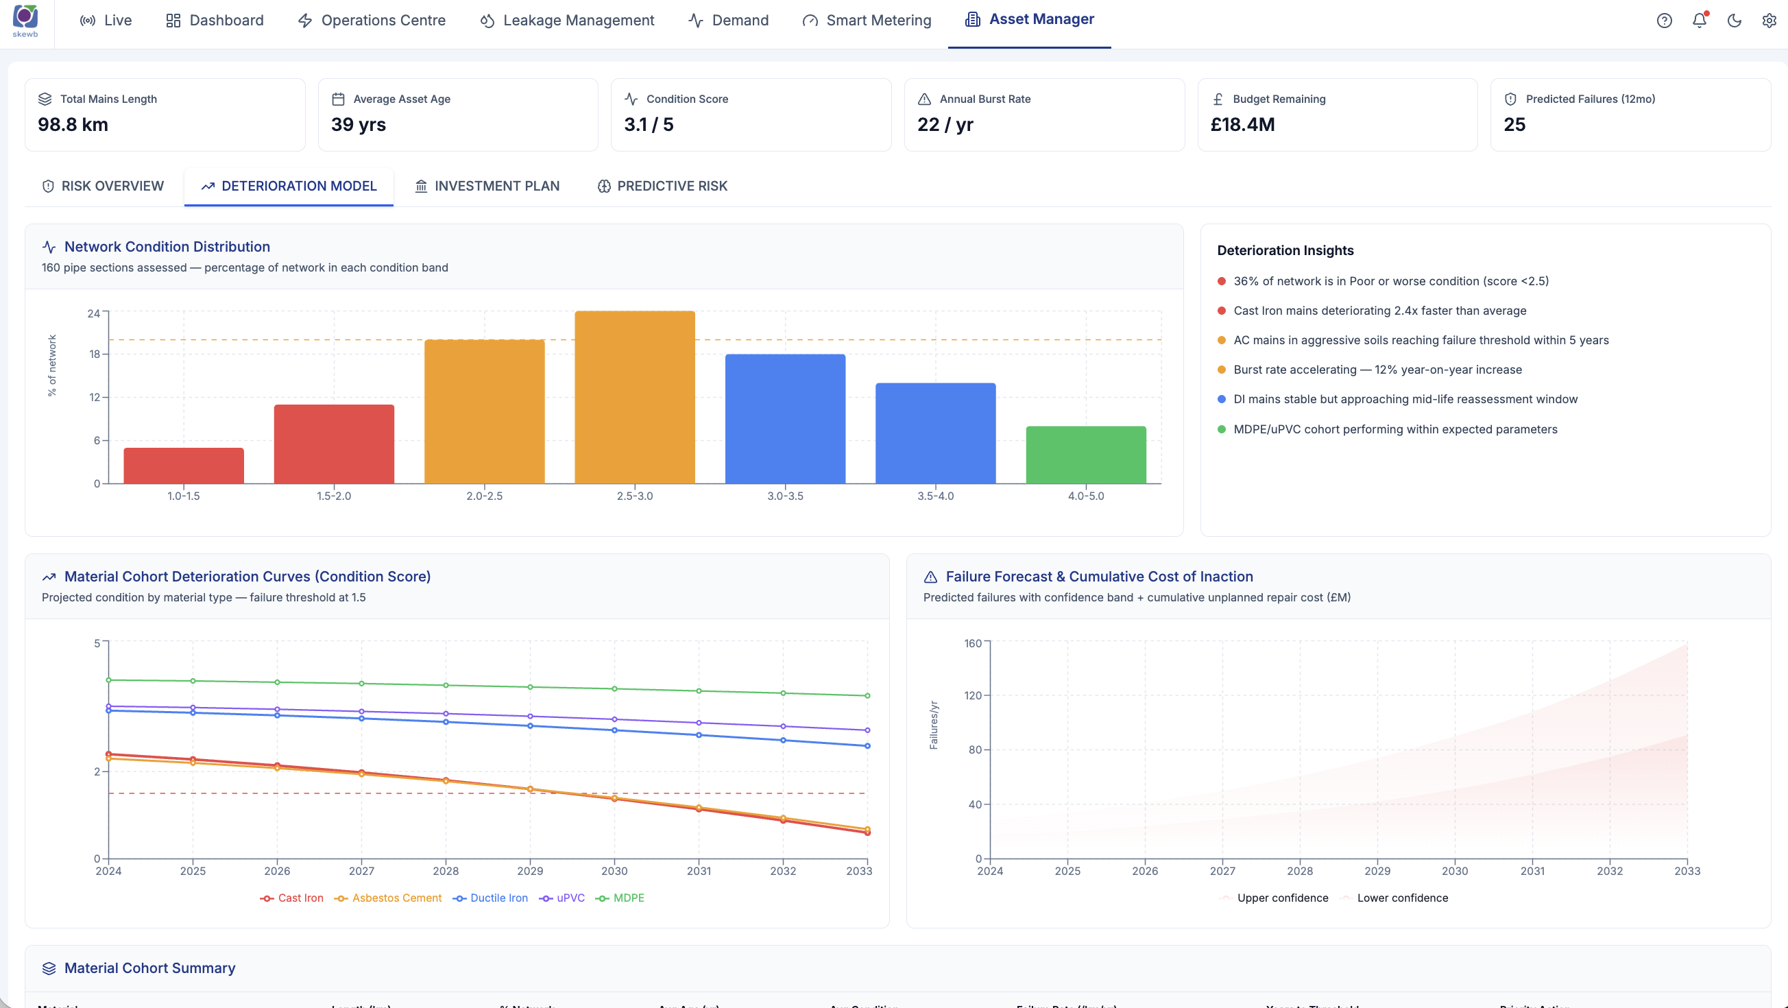Open the help question-mark icon
The image size is (1788, 1008).
point(1664,21)
